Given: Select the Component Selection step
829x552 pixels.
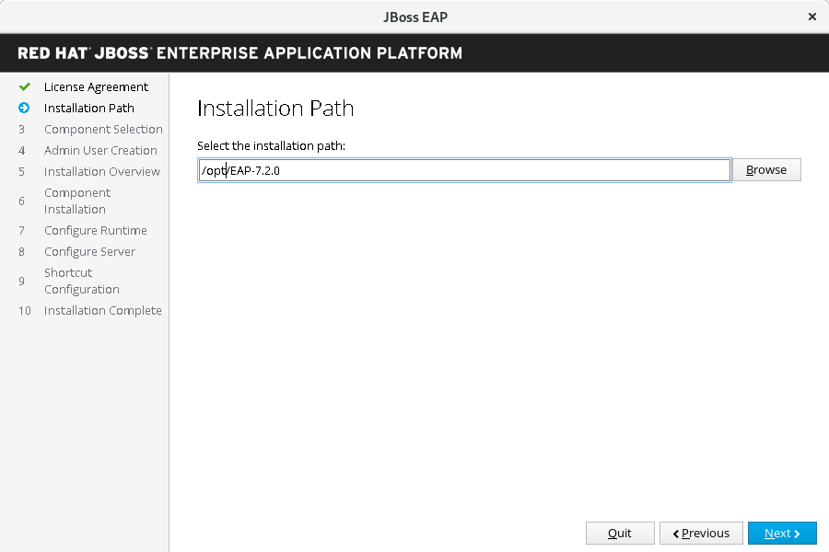Looking at the screenshot, I should point(103,130).
